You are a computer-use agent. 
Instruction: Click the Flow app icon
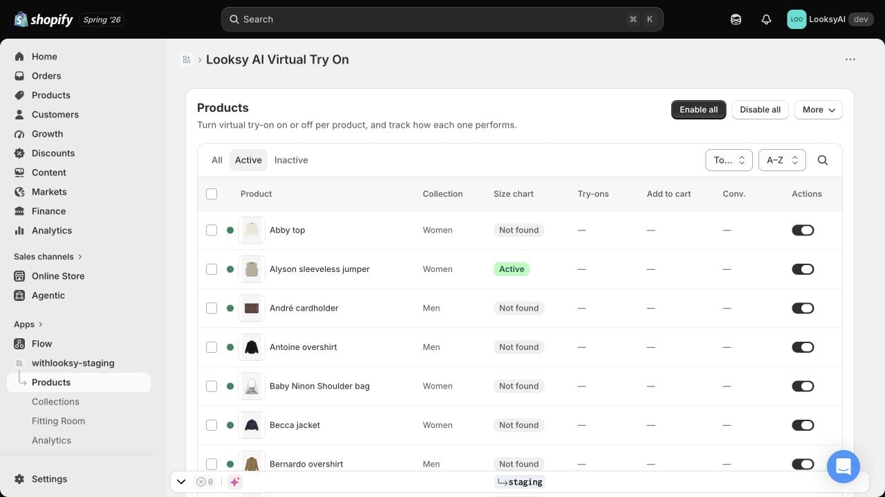pyautogui.click(x=19, y=344)
